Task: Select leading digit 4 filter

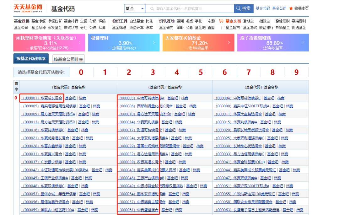Action: (x=177, y=72)
